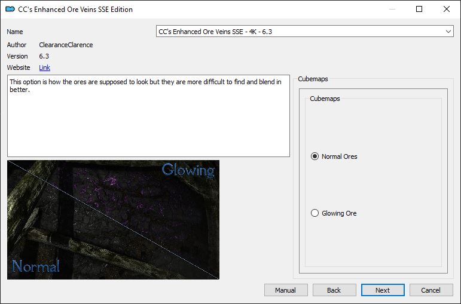Click the Author label
The height and width of the screenshot is (304, 461).
(x=17, y=45)
